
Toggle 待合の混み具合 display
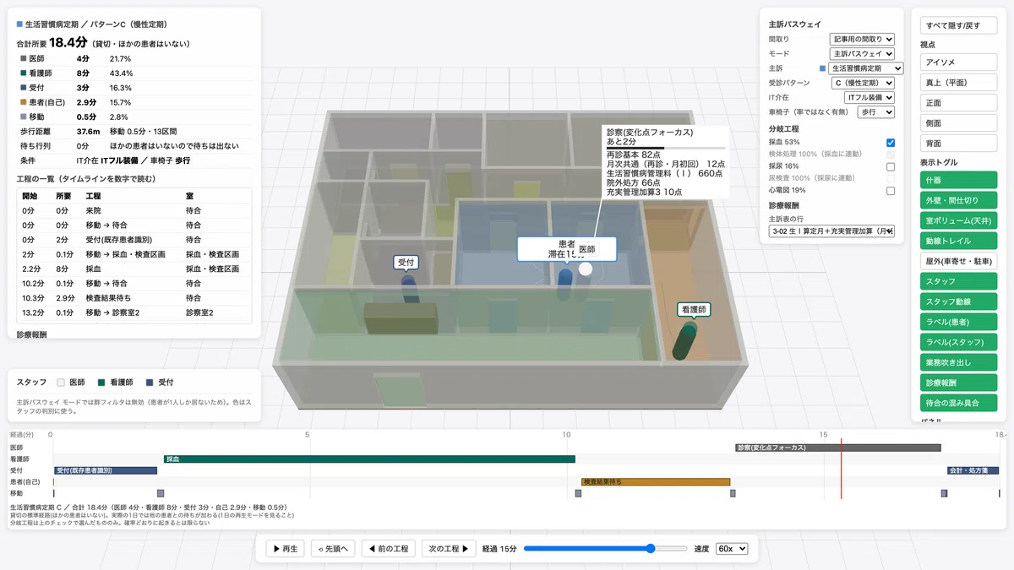point(958,403)
